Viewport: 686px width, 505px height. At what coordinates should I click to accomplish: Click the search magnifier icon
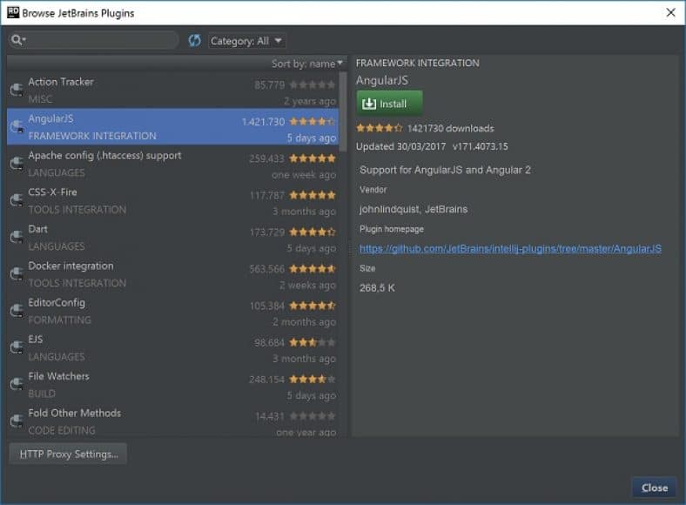17,41
